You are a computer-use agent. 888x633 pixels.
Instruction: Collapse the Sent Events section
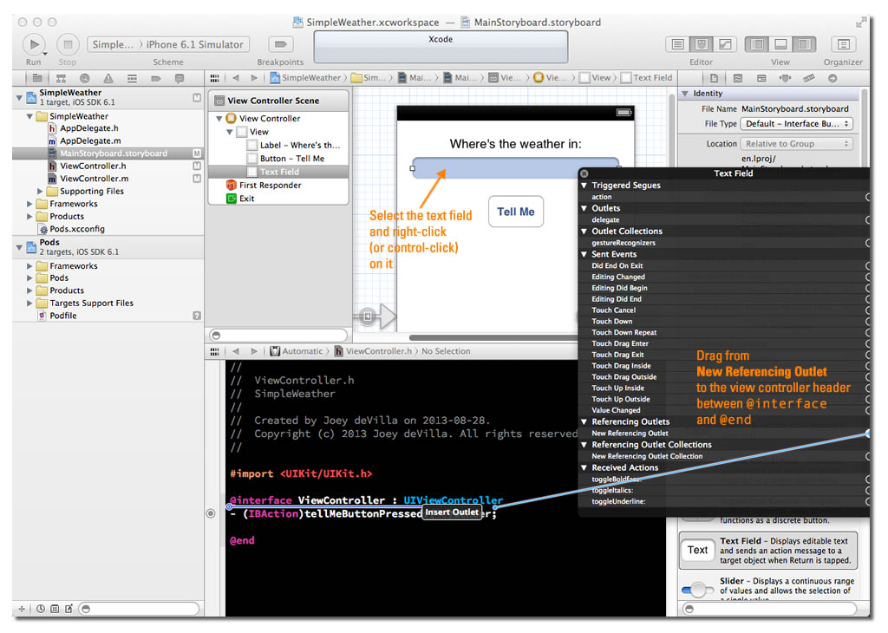pyautogui.click(x=584, y=254)
